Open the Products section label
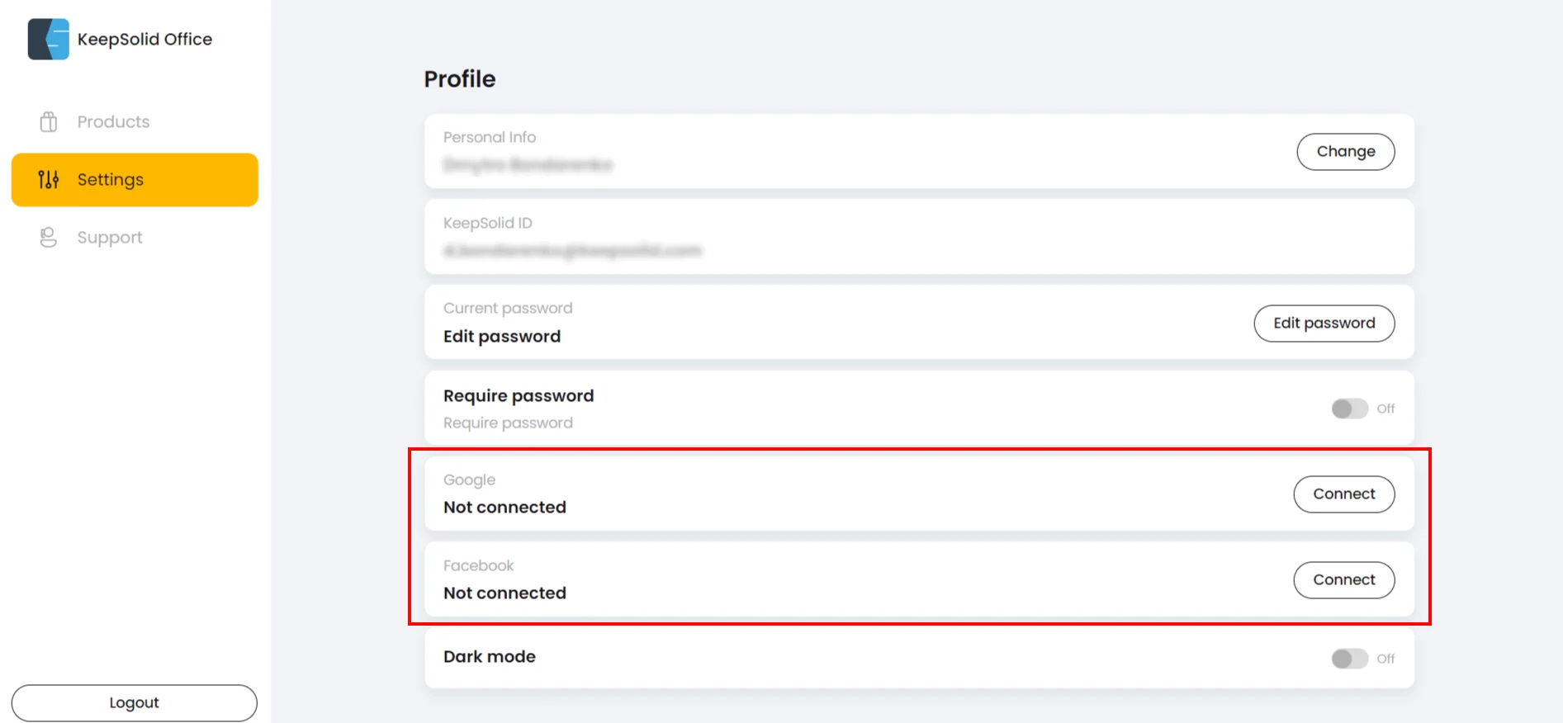 113,122
